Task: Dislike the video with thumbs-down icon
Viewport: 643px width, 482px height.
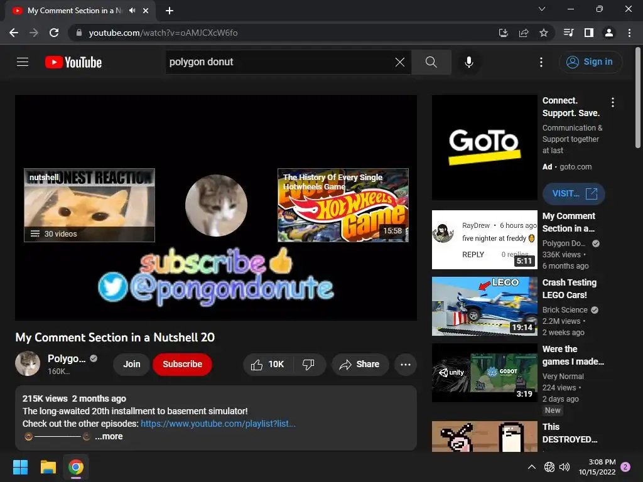Action: pos(308,365)
